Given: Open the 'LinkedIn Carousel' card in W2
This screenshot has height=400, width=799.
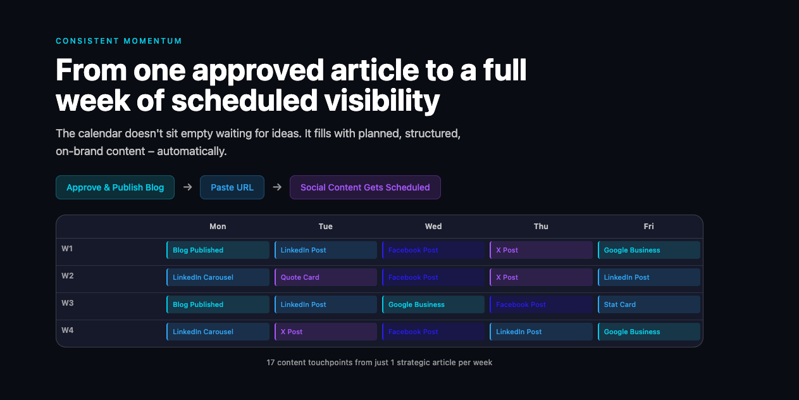Looking at the screenshot, I should [218, 277].
